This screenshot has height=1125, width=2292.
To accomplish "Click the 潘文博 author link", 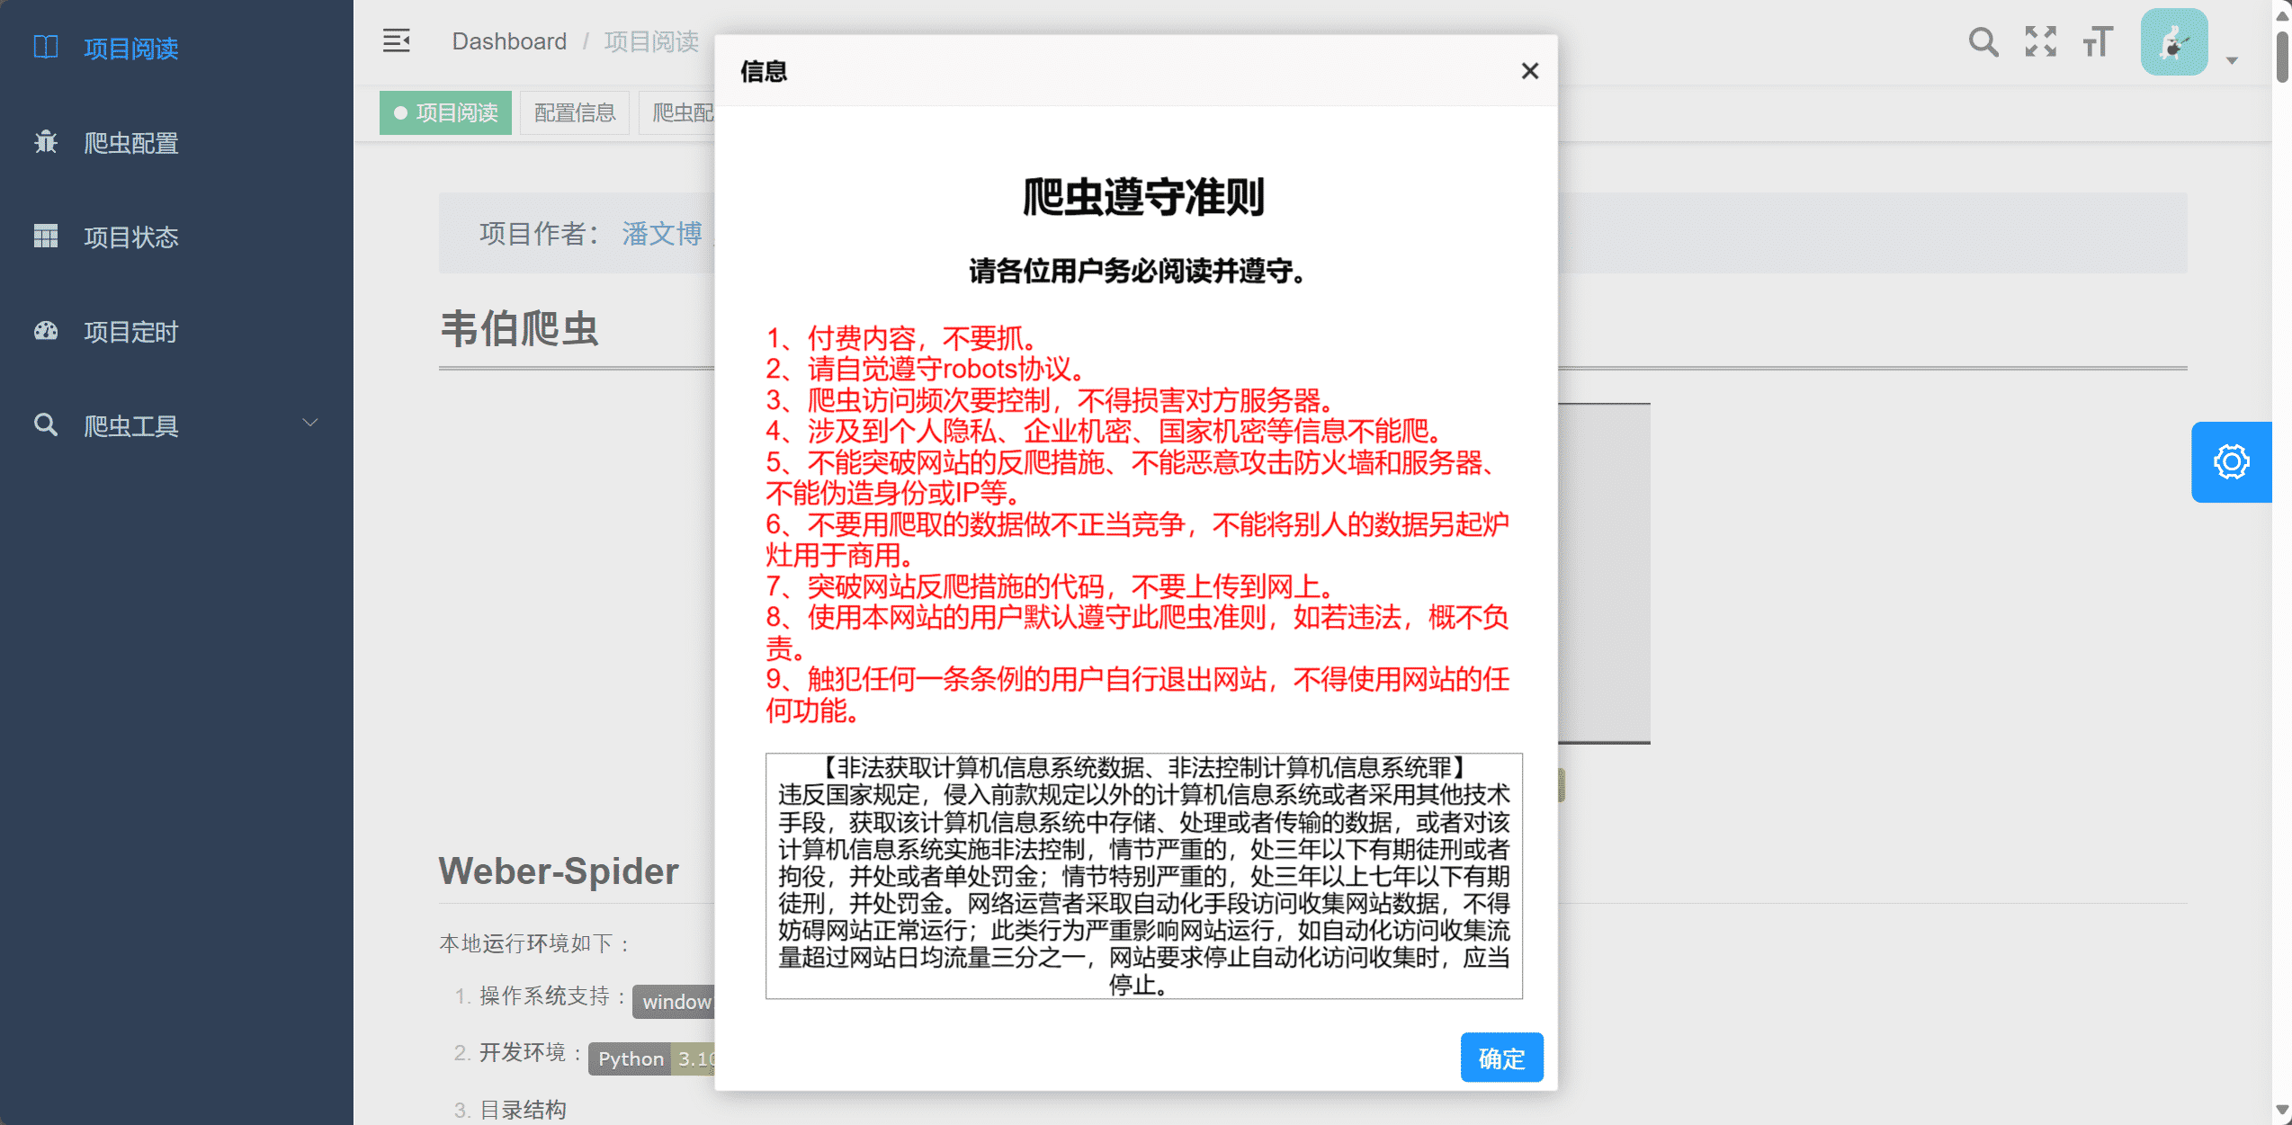I will click(x=662, y=233).
